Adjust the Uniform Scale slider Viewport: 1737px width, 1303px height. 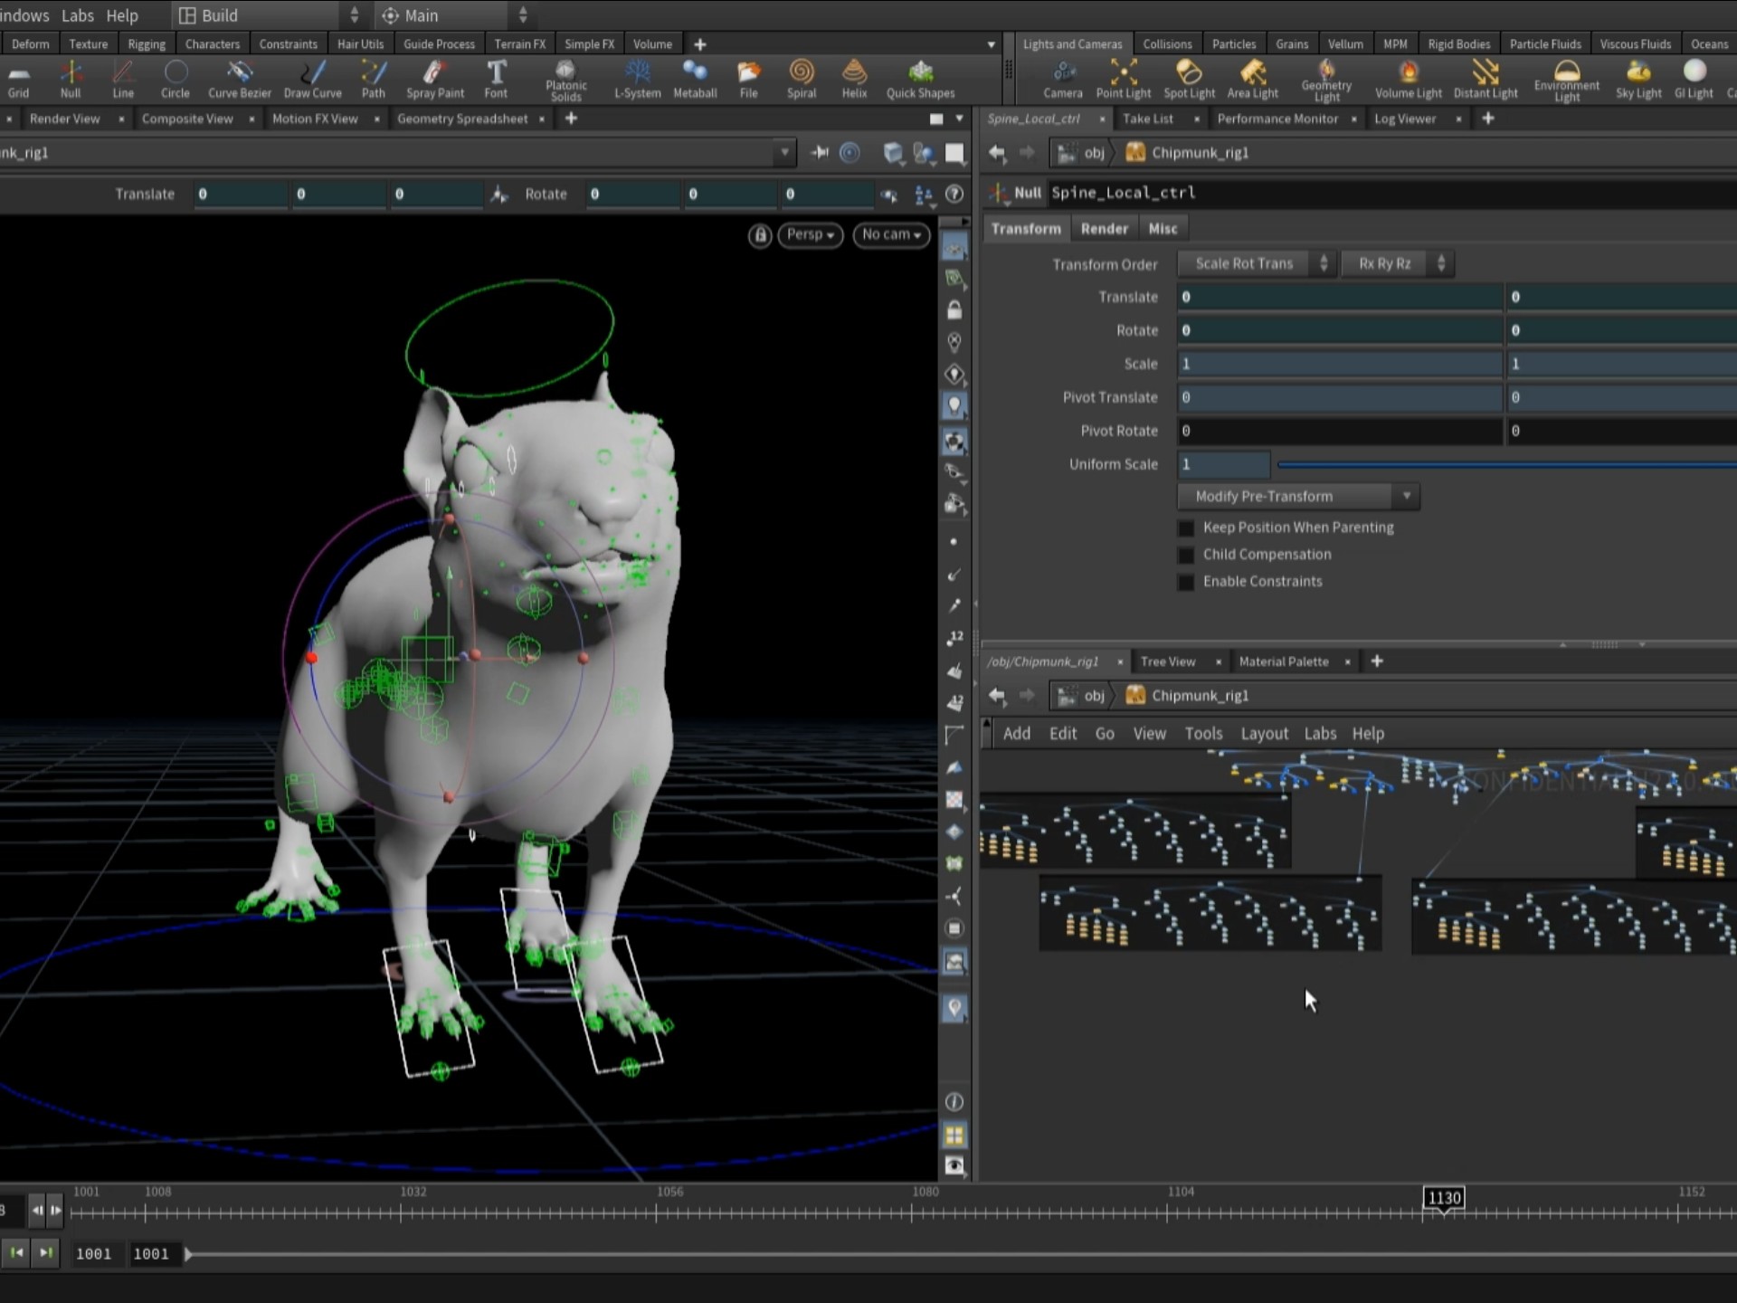1506,465
